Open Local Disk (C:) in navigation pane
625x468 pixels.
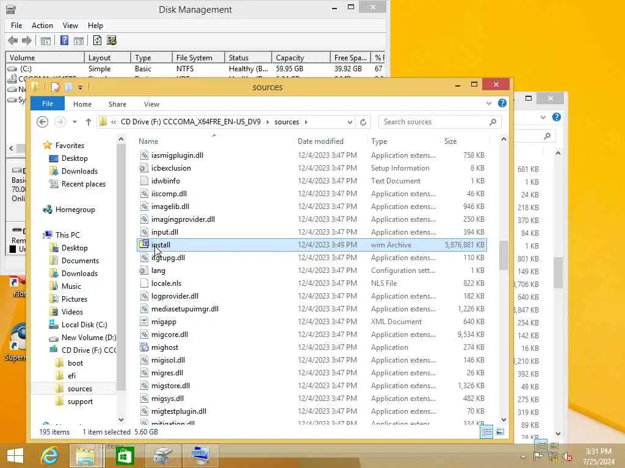tap(84, 325)
